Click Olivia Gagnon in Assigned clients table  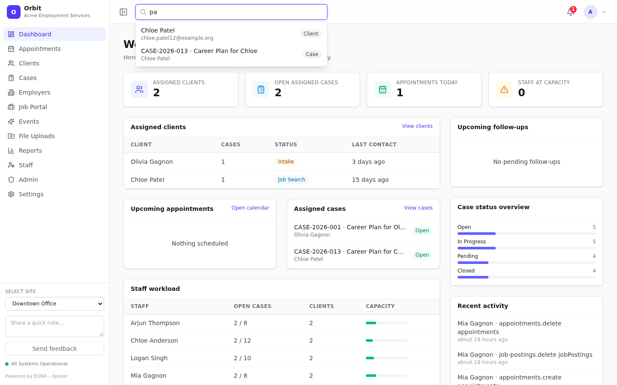click(152, 162)
